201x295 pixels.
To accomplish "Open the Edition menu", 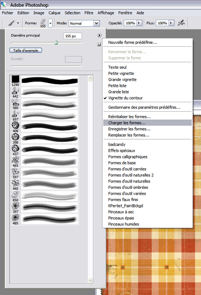I will [23, 13].
